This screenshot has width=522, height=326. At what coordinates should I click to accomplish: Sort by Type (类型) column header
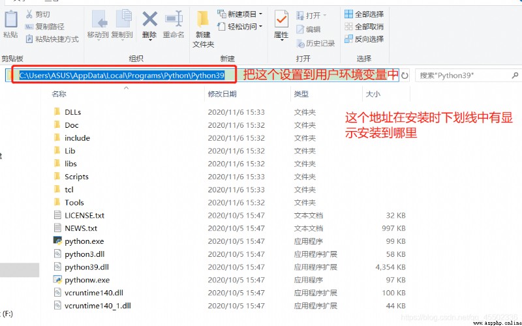(x=301, y=94)
